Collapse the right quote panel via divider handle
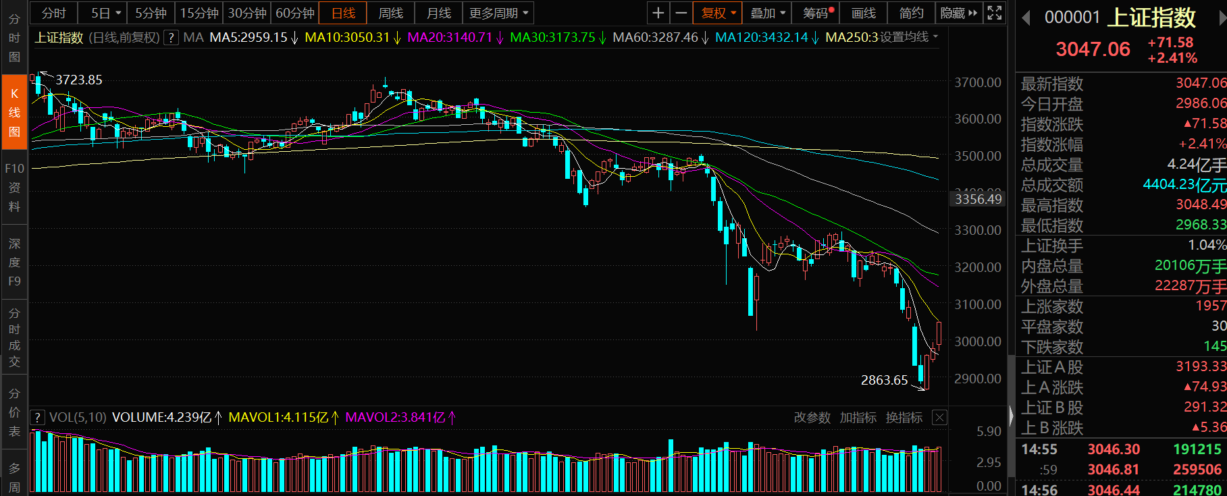This screenshot has width=1227, height=496. point(1011,415)
